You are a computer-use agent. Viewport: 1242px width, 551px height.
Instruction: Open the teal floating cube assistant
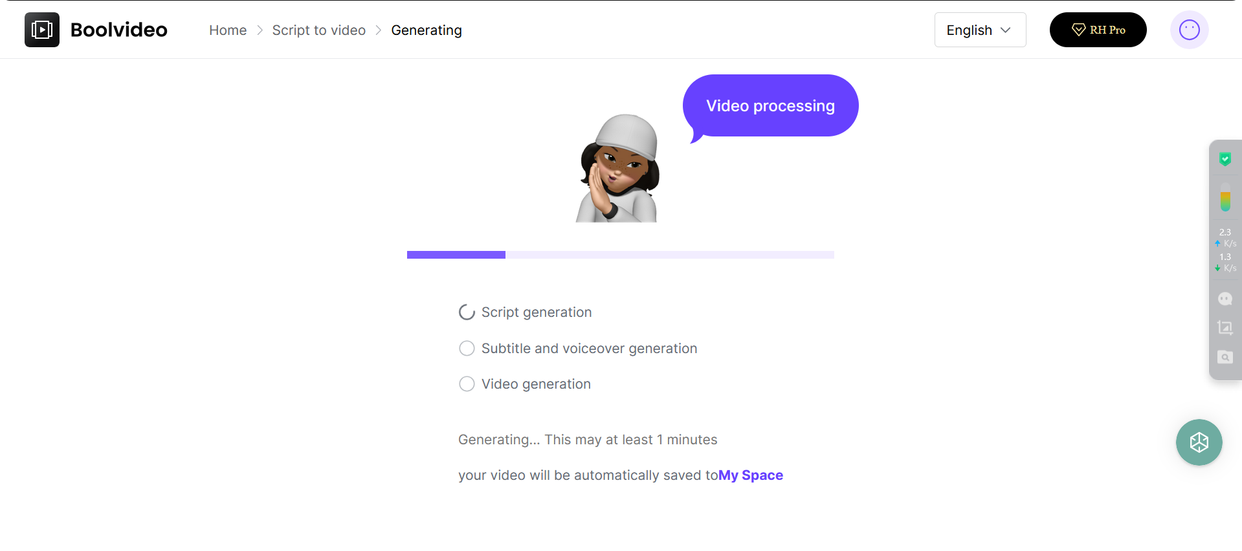pos(1199,442)
